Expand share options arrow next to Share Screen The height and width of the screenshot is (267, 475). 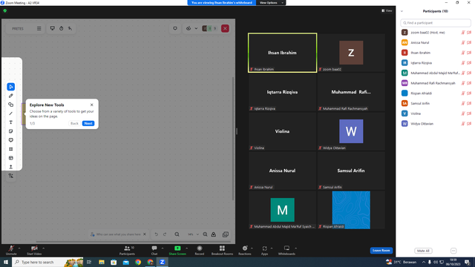(x=186, y=248)
